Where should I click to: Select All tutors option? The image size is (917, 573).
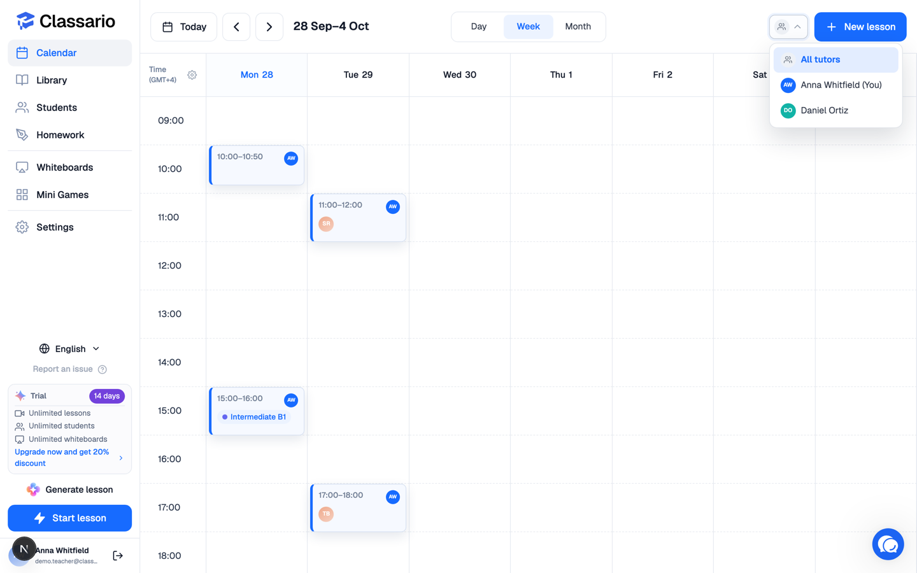coord(835,60)
